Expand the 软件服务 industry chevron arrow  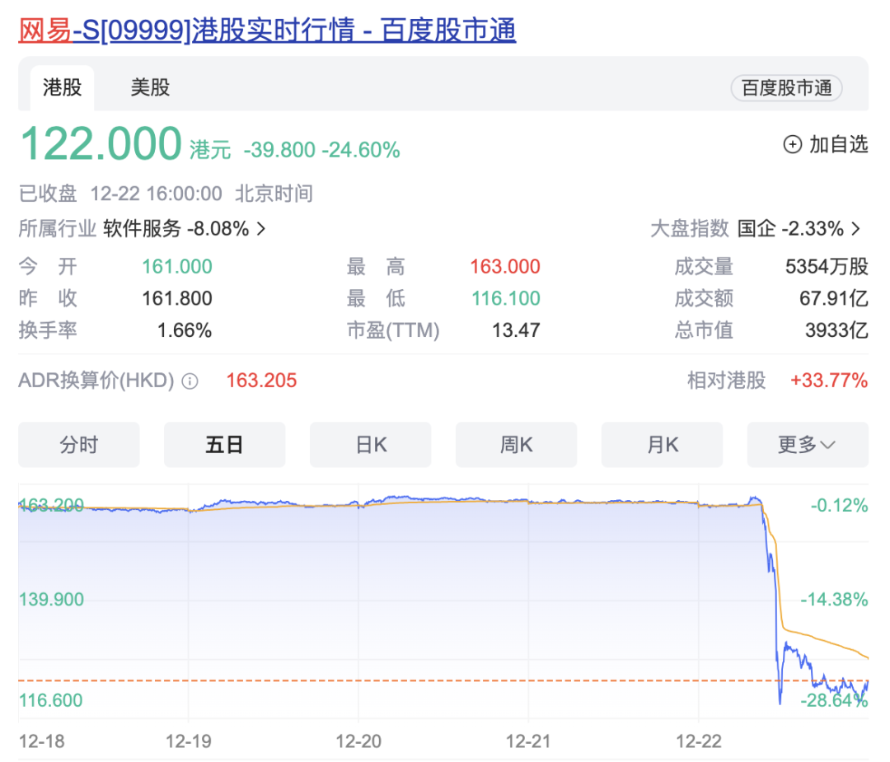pyautogui.click(x=261, y=229)
